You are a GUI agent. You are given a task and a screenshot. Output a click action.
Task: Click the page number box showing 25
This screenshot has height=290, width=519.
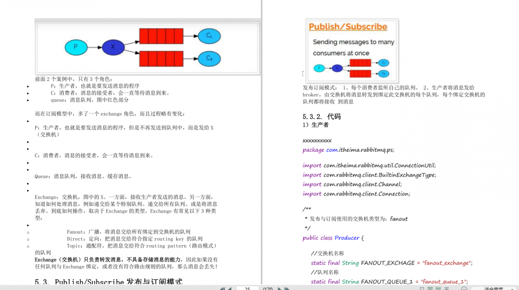(247, 288)
